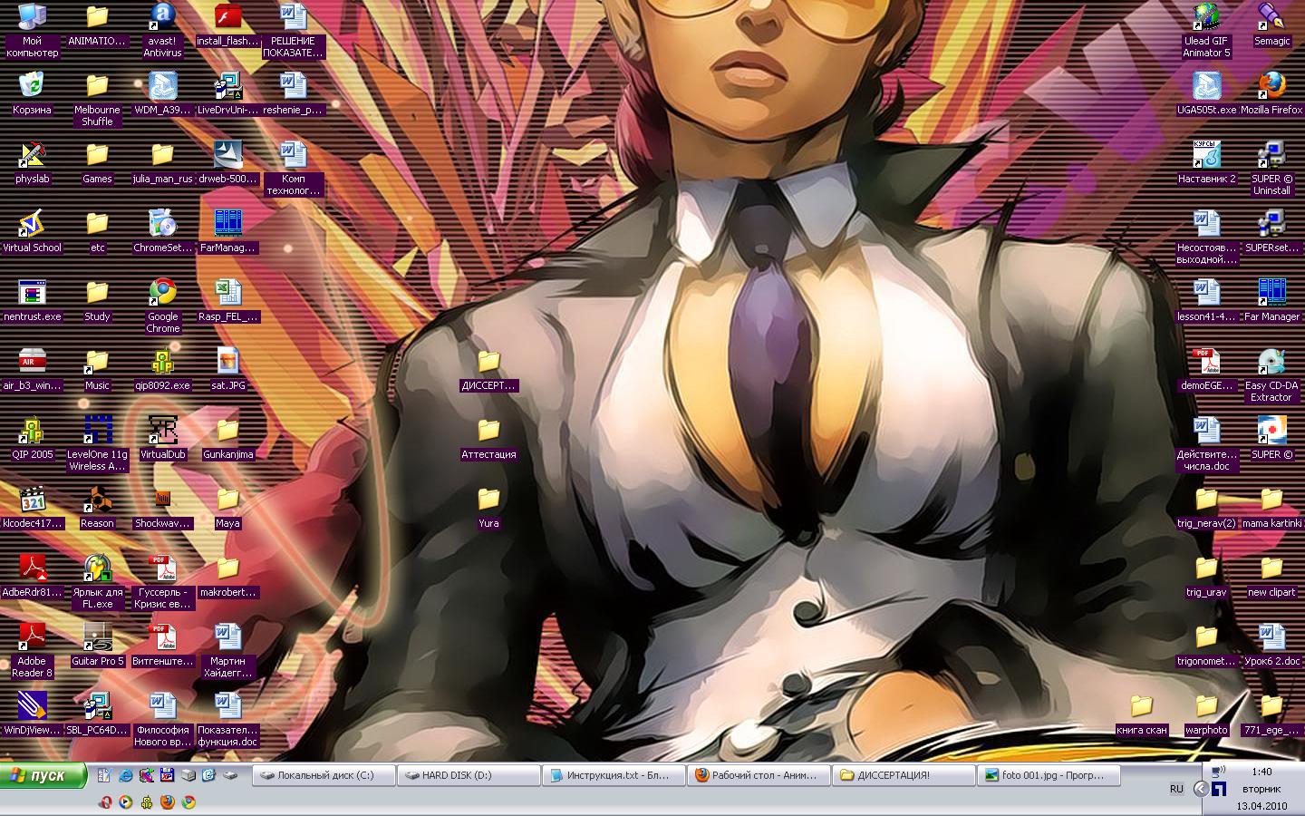Open the new clipart folder

coord(1271,576)
